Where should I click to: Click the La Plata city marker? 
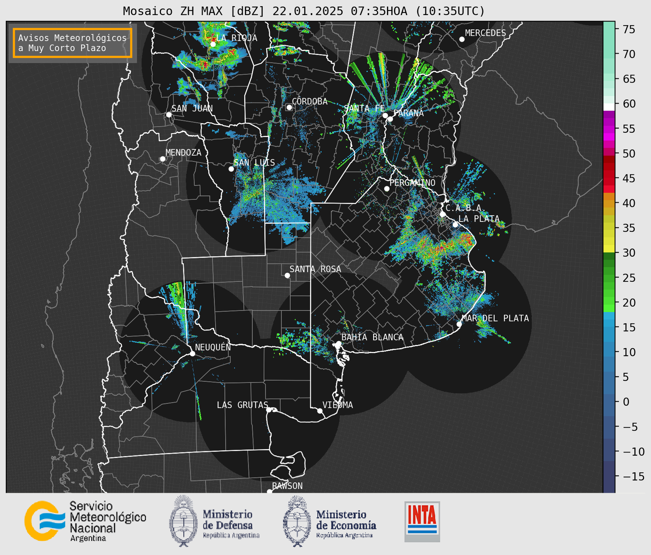coord(455,225)
